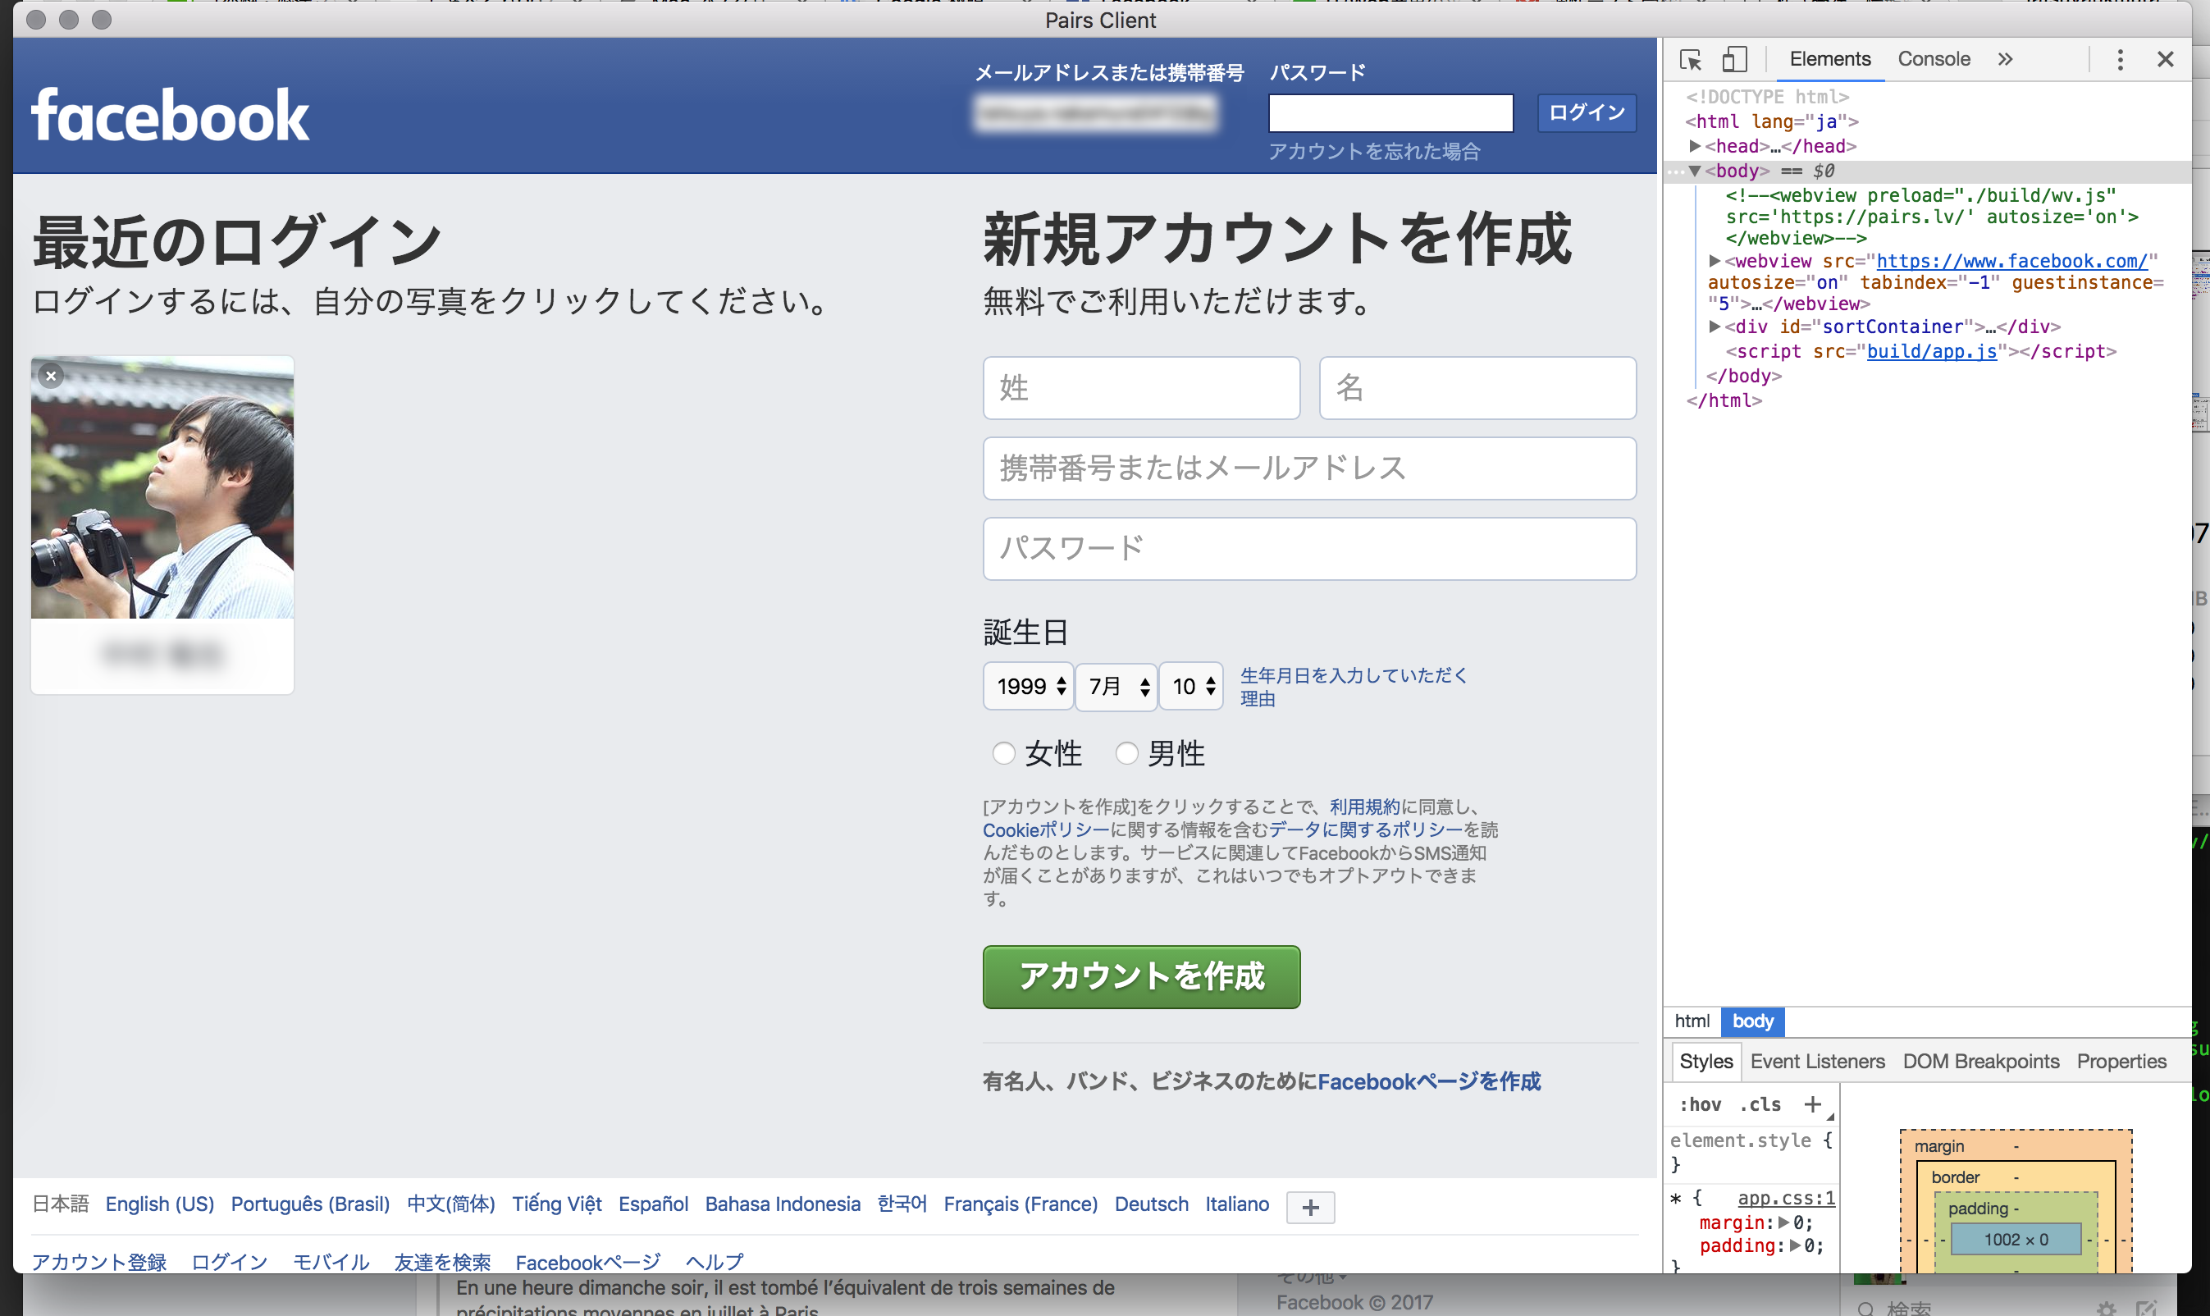Open the データに関するポリシー link
This screenshot has width=2210, height=1316.
coord(1365,830)
